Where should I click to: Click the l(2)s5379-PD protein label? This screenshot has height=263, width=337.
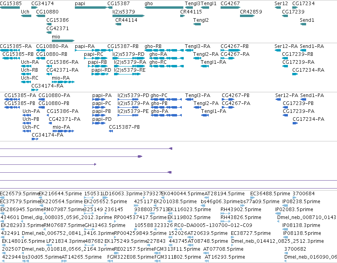[x=133, y=95]
